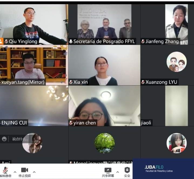Start screen sharing with 共享屏幕
The width and height of the screenshot is (194, 179).
point(108,172)
